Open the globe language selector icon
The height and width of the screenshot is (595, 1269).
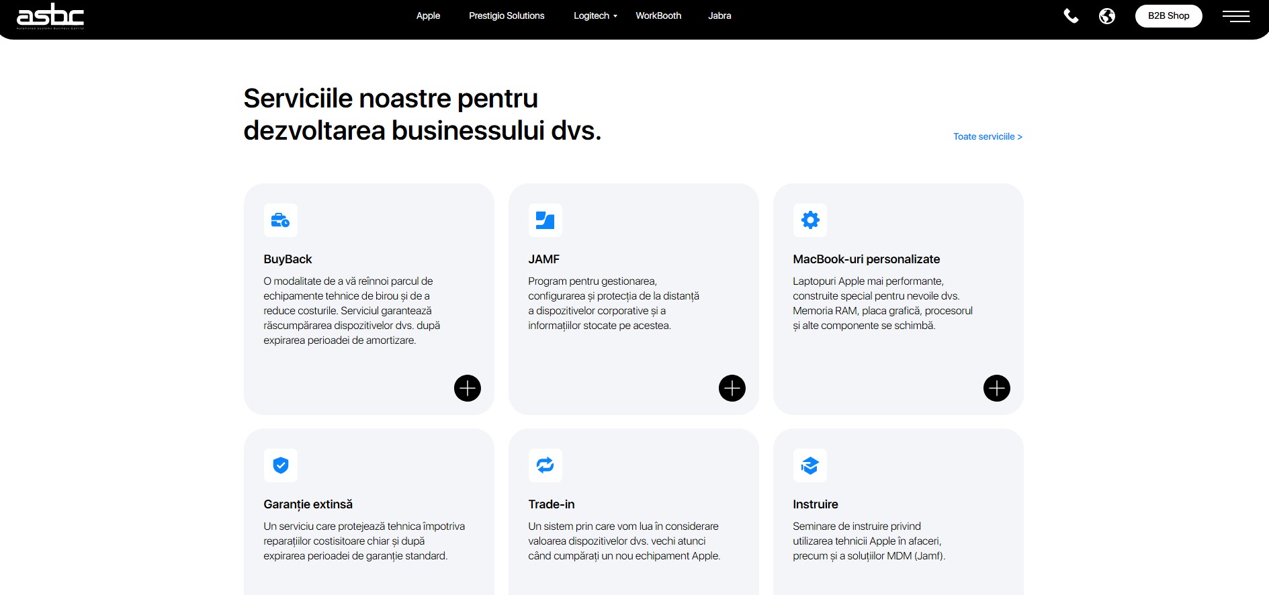[x=1107, y=16]
